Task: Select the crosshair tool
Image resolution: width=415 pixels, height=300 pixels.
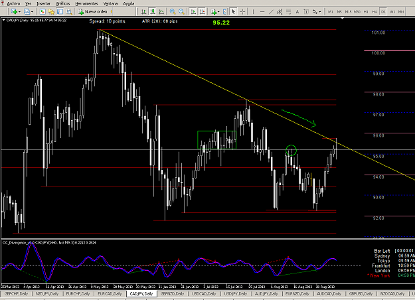Action: click(x=242, y=12)
